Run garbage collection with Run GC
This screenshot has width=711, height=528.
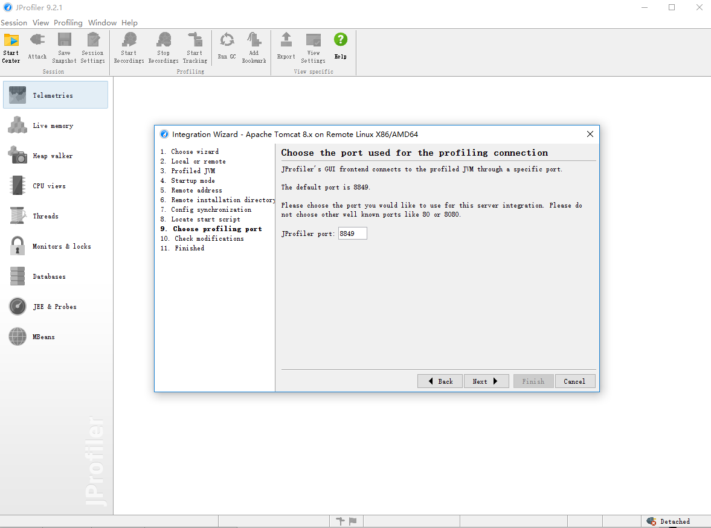click(227, 46)
